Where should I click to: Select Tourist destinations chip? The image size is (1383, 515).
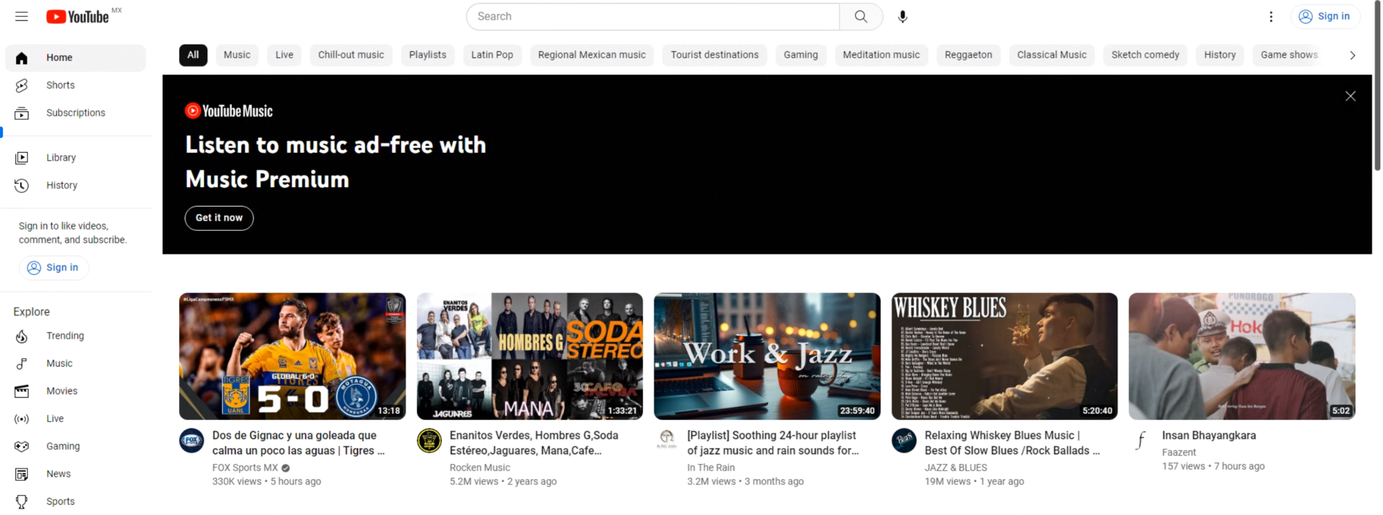pyautogui.click(x=714, y=55)
